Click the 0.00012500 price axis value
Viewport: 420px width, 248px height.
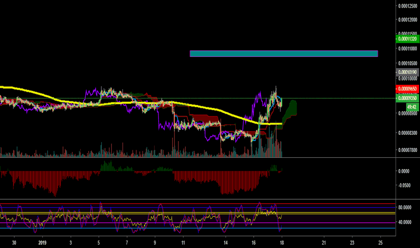tap(407, 6)
